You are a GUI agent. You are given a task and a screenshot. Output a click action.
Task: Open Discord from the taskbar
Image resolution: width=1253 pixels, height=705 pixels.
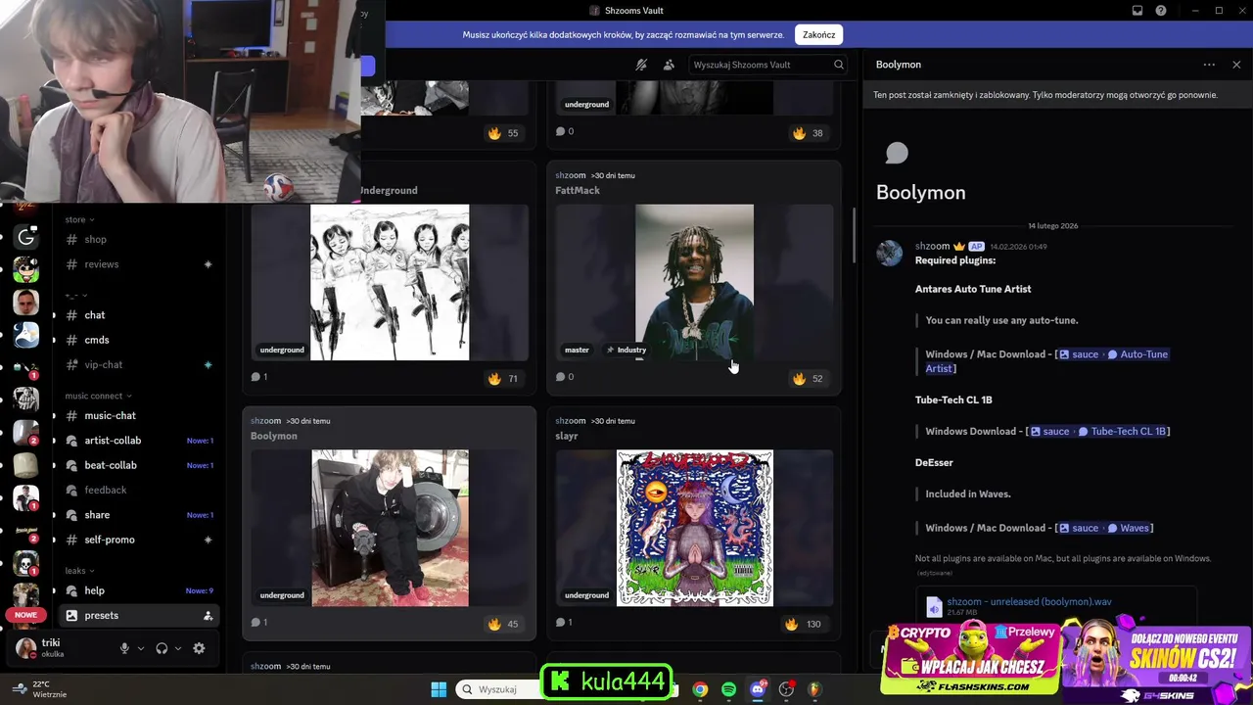pyautogui.click(x=757, y=689)
